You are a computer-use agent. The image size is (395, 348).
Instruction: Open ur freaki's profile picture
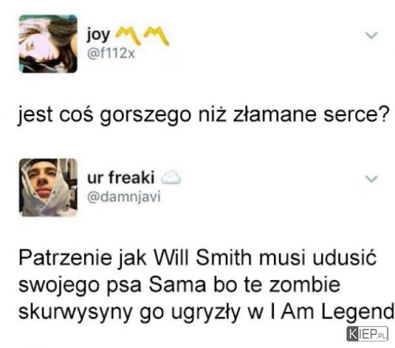click(48, 188)
